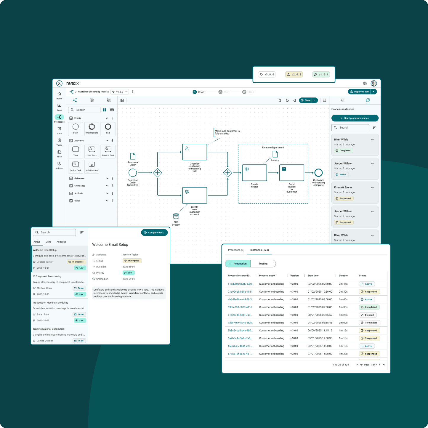The image size is (428, 428).
Task: Delete selection with the trash icon
Action: 280,100
